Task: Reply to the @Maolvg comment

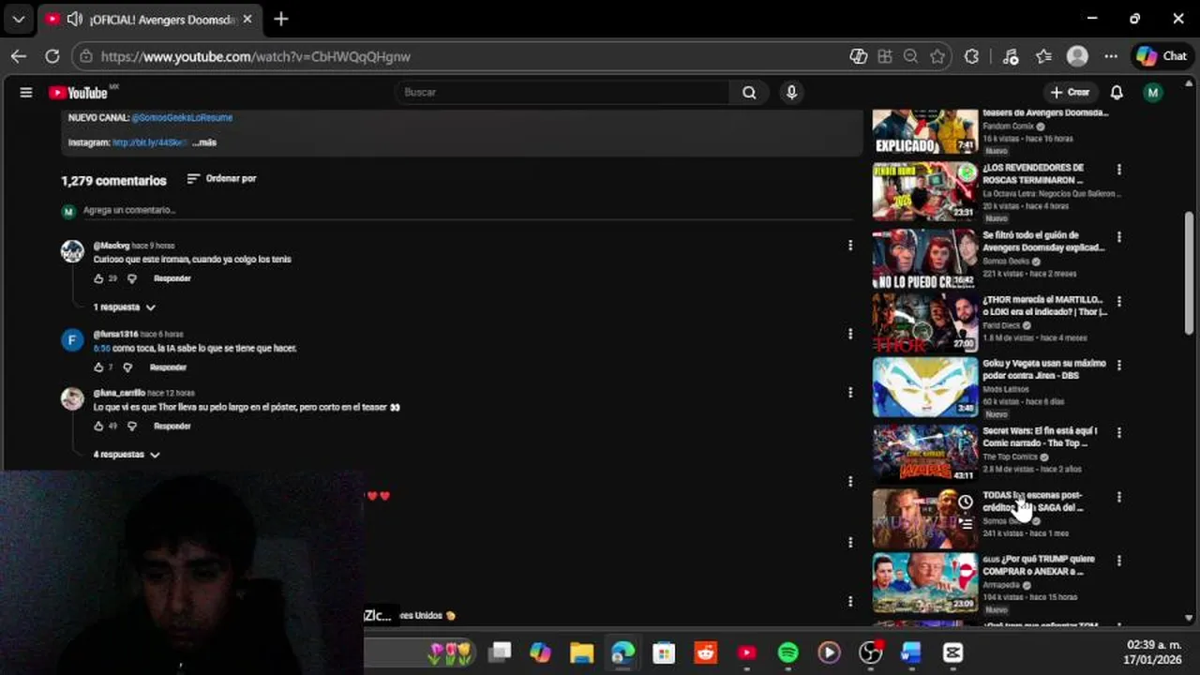Action: [172, 278]
